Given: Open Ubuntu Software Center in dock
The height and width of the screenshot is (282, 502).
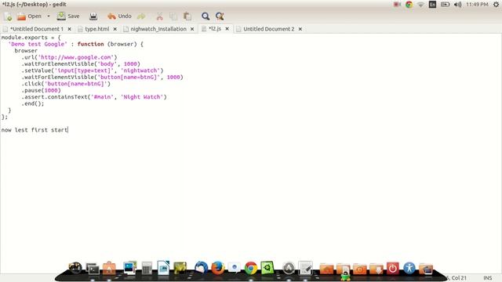Looking at the screenshot, I should [109, 268].
